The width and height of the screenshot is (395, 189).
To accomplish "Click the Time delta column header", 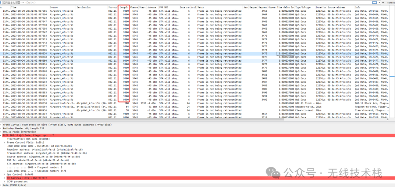I will [x=285, y=8].
